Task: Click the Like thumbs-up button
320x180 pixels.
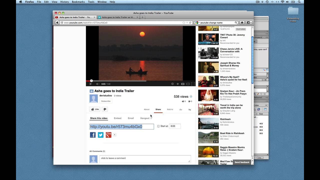Action: (95, 109)
